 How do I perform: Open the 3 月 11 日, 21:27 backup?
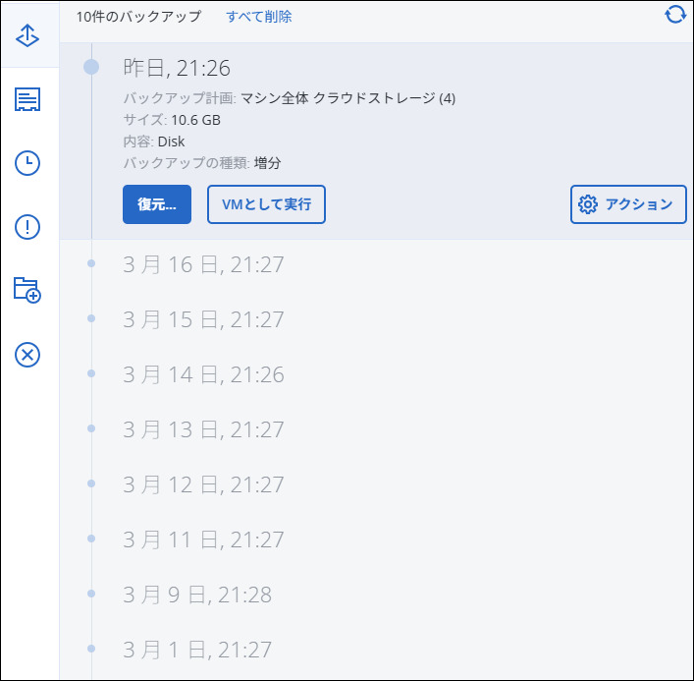point(203,539)
